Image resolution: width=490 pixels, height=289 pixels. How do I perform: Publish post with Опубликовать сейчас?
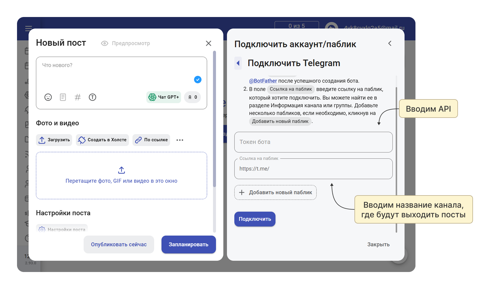click(119, 245)
